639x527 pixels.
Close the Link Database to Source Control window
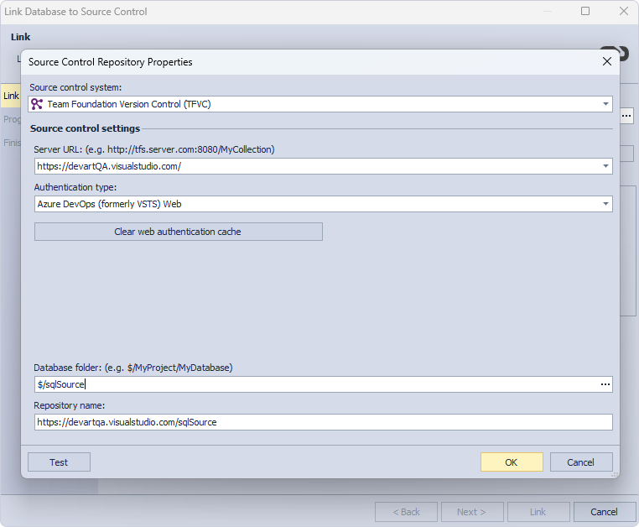click(624, 11)
